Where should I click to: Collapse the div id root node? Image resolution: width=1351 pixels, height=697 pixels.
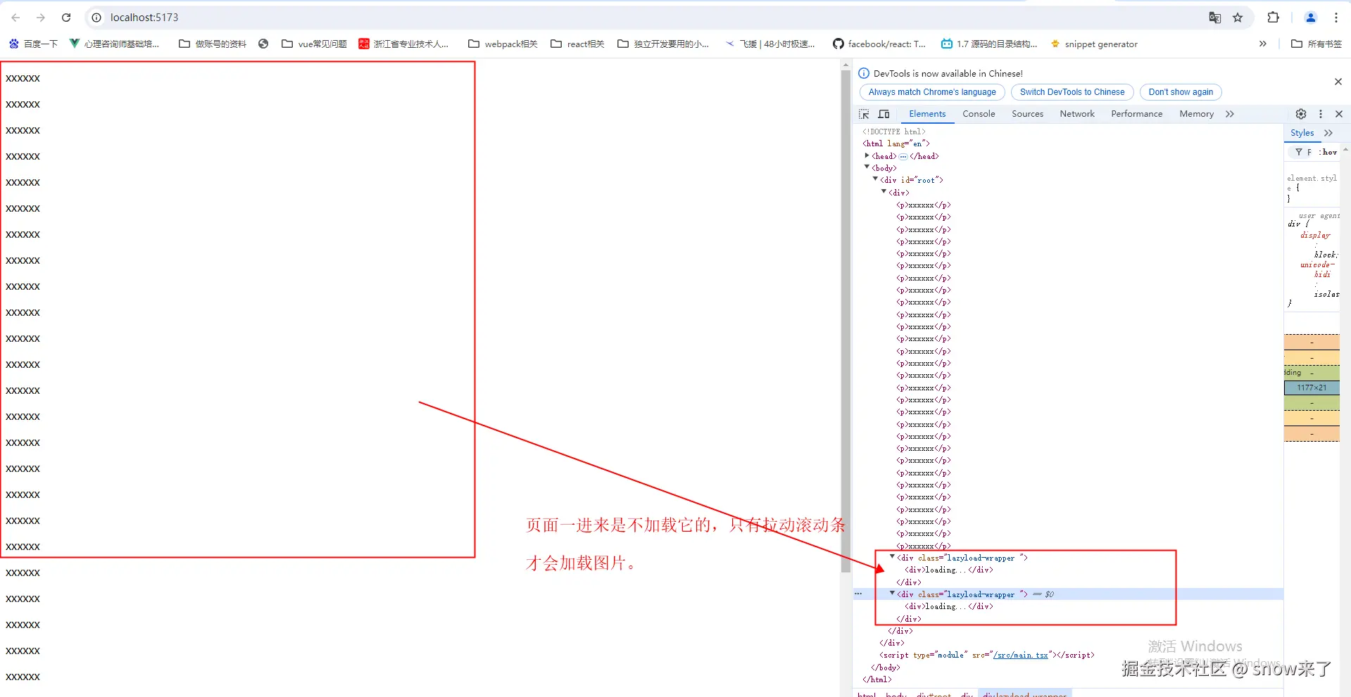click(875, 179)
